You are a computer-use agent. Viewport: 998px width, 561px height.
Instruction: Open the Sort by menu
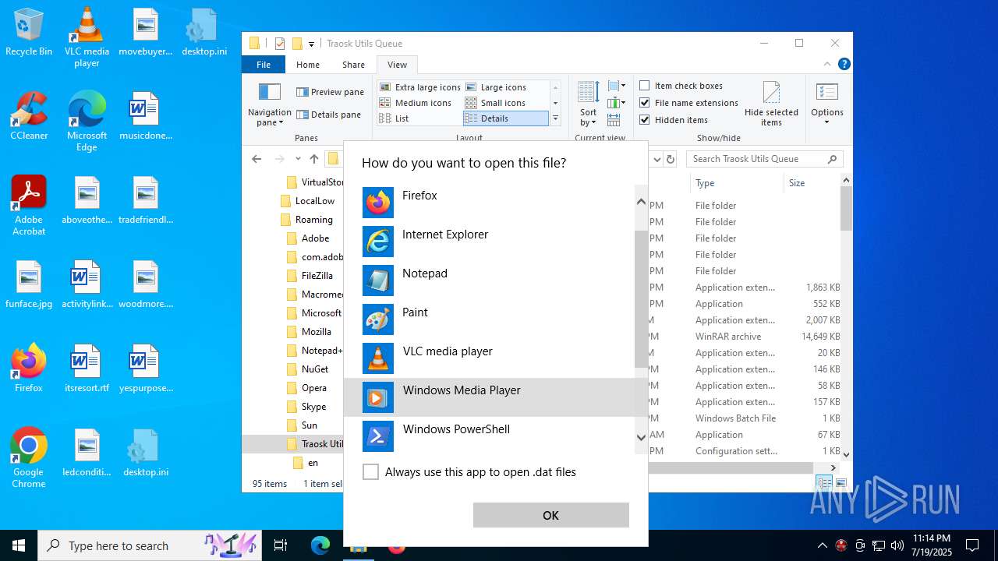[588, 104]
